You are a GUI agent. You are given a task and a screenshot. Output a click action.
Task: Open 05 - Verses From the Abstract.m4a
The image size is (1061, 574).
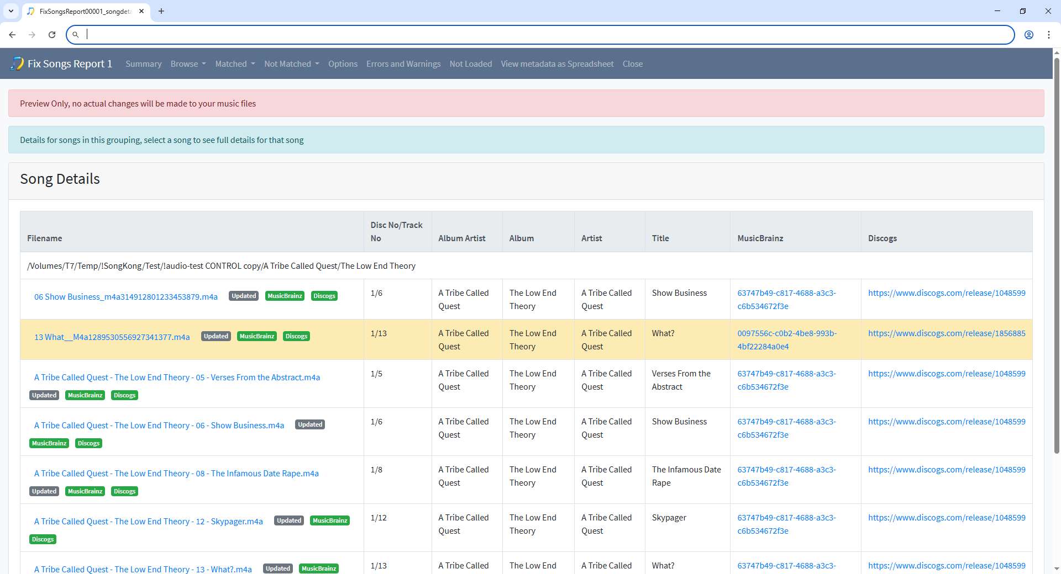click(177, 378)
